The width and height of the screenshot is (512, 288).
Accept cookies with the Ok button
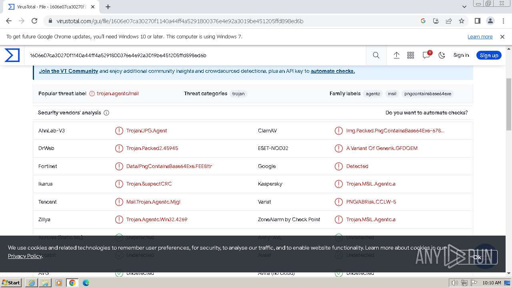477,257
